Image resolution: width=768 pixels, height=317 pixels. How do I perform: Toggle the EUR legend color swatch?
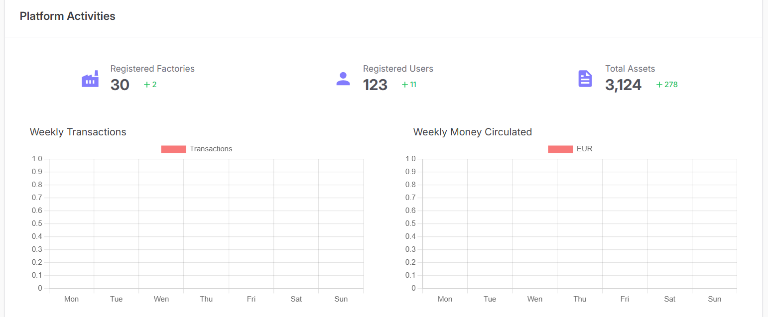point(560,149)
